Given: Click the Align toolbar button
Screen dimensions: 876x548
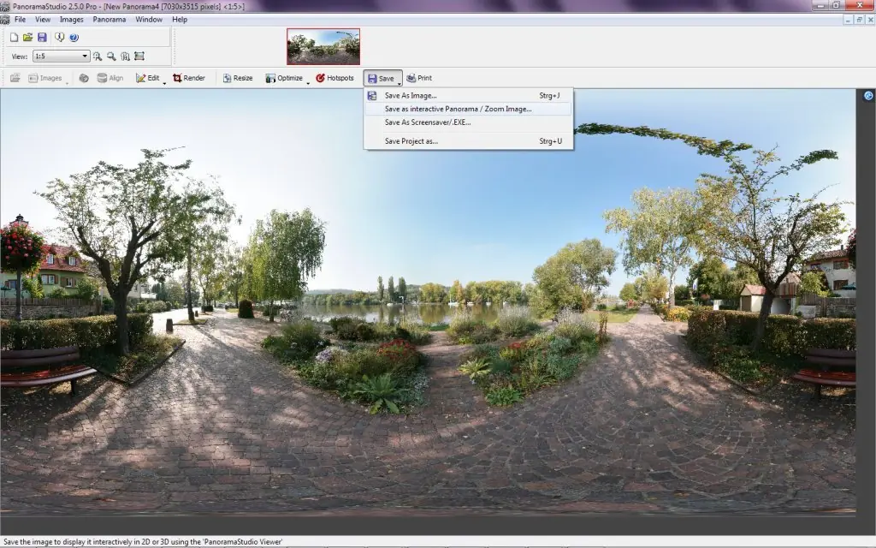Looking at the screenshot, I should [110, 78].
